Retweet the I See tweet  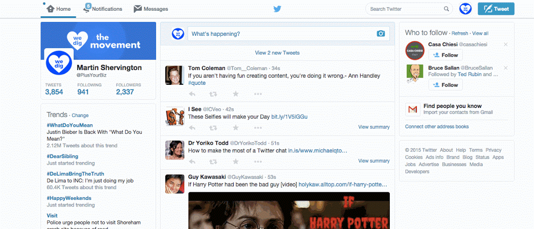(x=213, y=128)
